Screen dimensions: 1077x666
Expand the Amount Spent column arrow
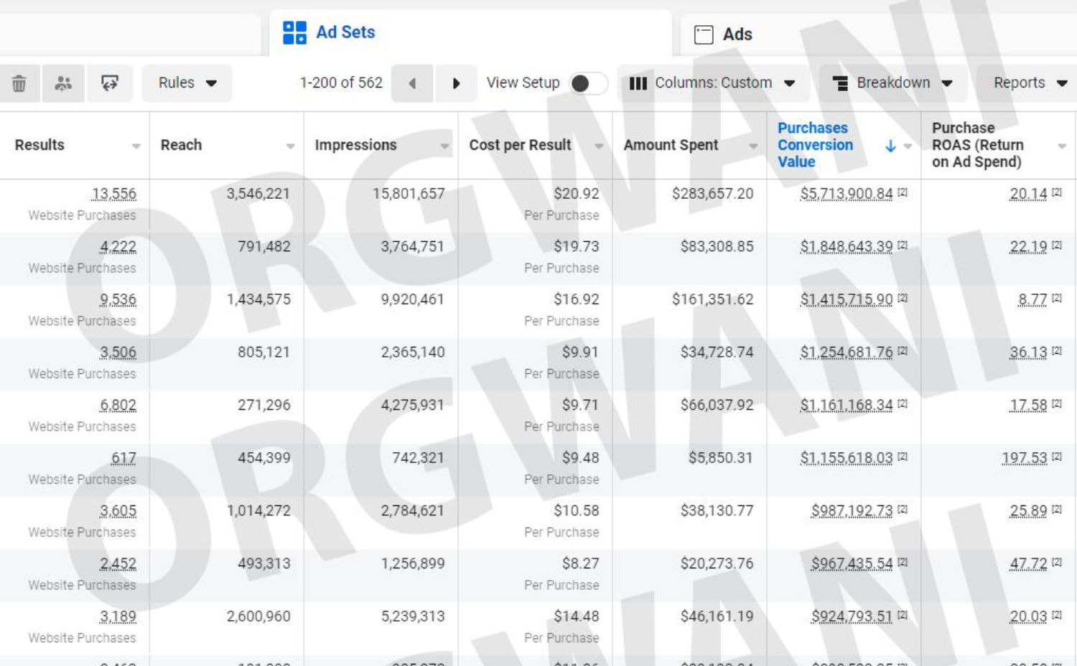pos(753,146)
